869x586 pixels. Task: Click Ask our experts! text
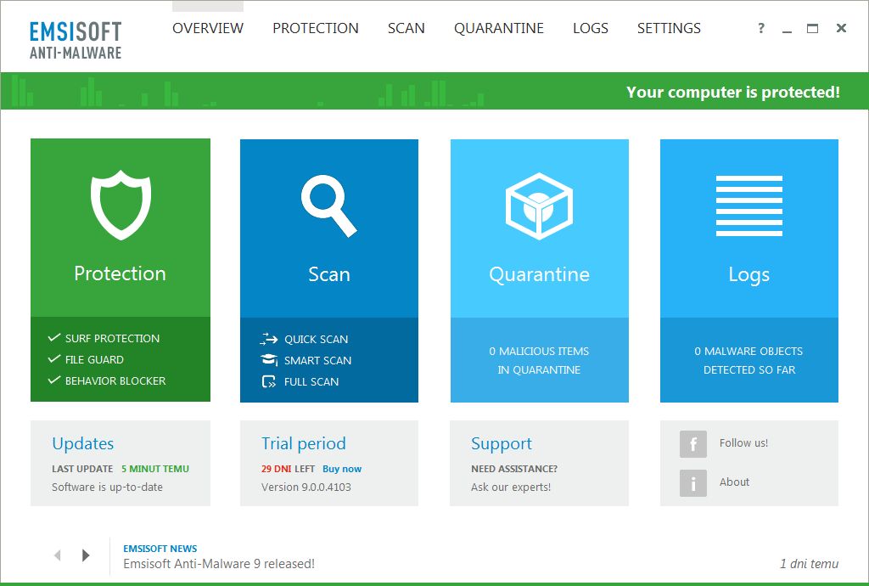pos(511,487)
